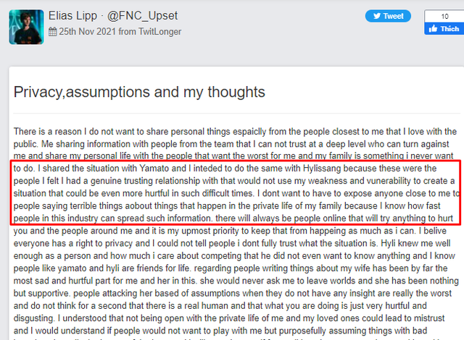Click the like count bubble showing 10
Image resolution: width=464 pixels, height=340 pixels.
444,15
